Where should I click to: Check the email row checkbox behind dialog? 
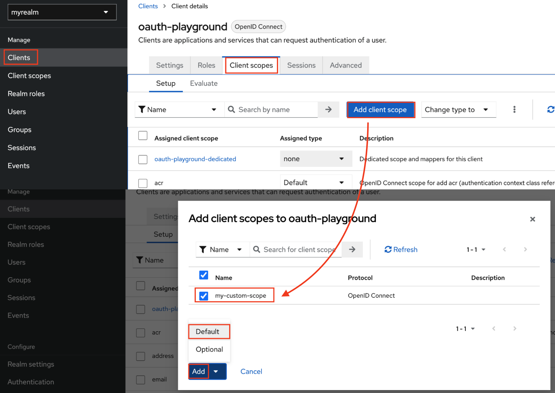[140, 379]
